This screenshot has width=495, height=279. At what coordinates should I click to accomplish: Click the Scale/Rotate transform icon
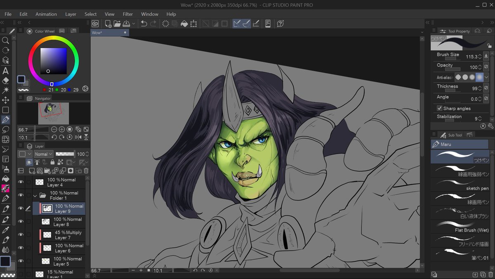point(193,24)
